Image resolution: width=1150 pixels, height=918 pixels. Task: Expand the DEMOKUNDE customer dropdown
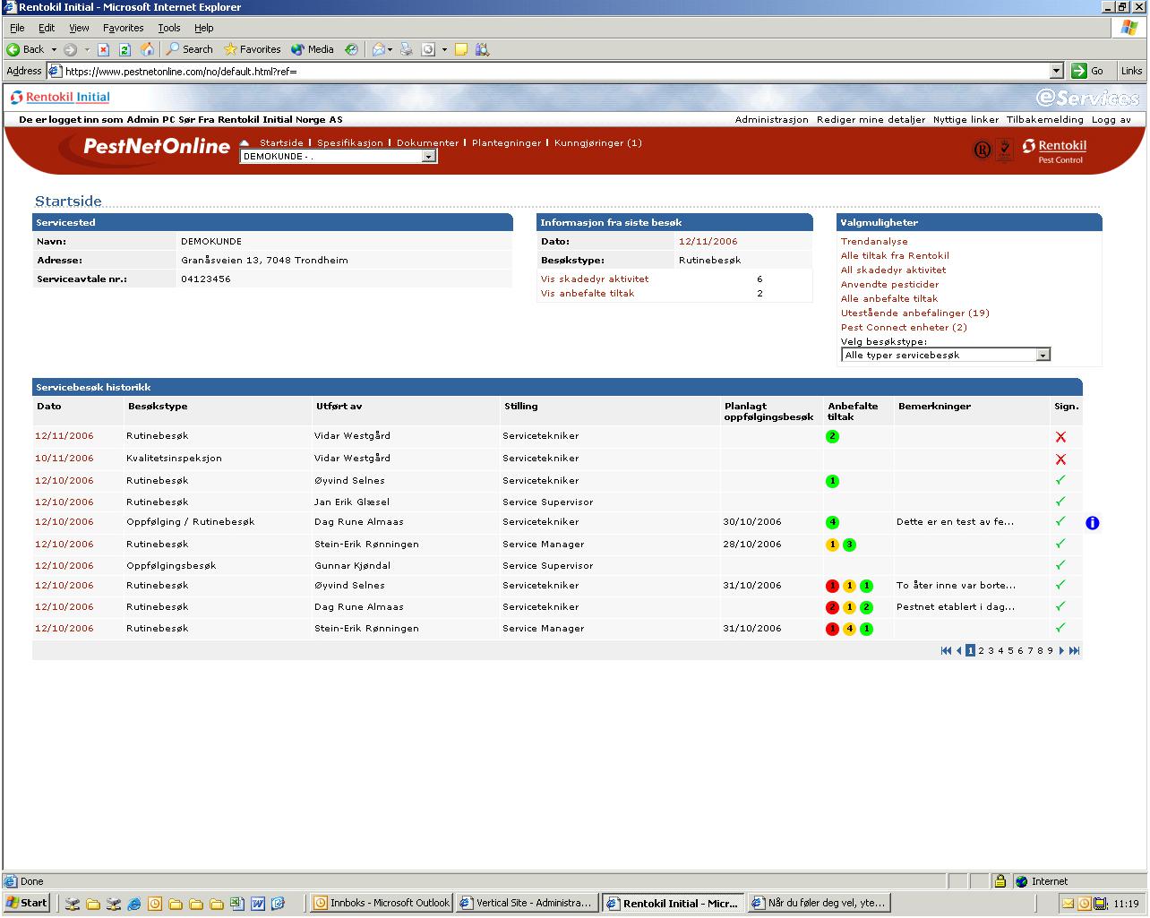click(428, 157)
